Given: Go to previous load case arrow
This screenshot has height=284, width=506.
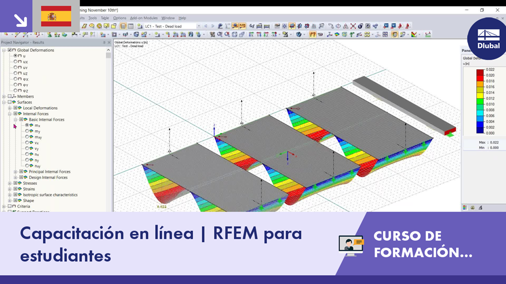Looking at the screenshot, I should tap(206, 26).
